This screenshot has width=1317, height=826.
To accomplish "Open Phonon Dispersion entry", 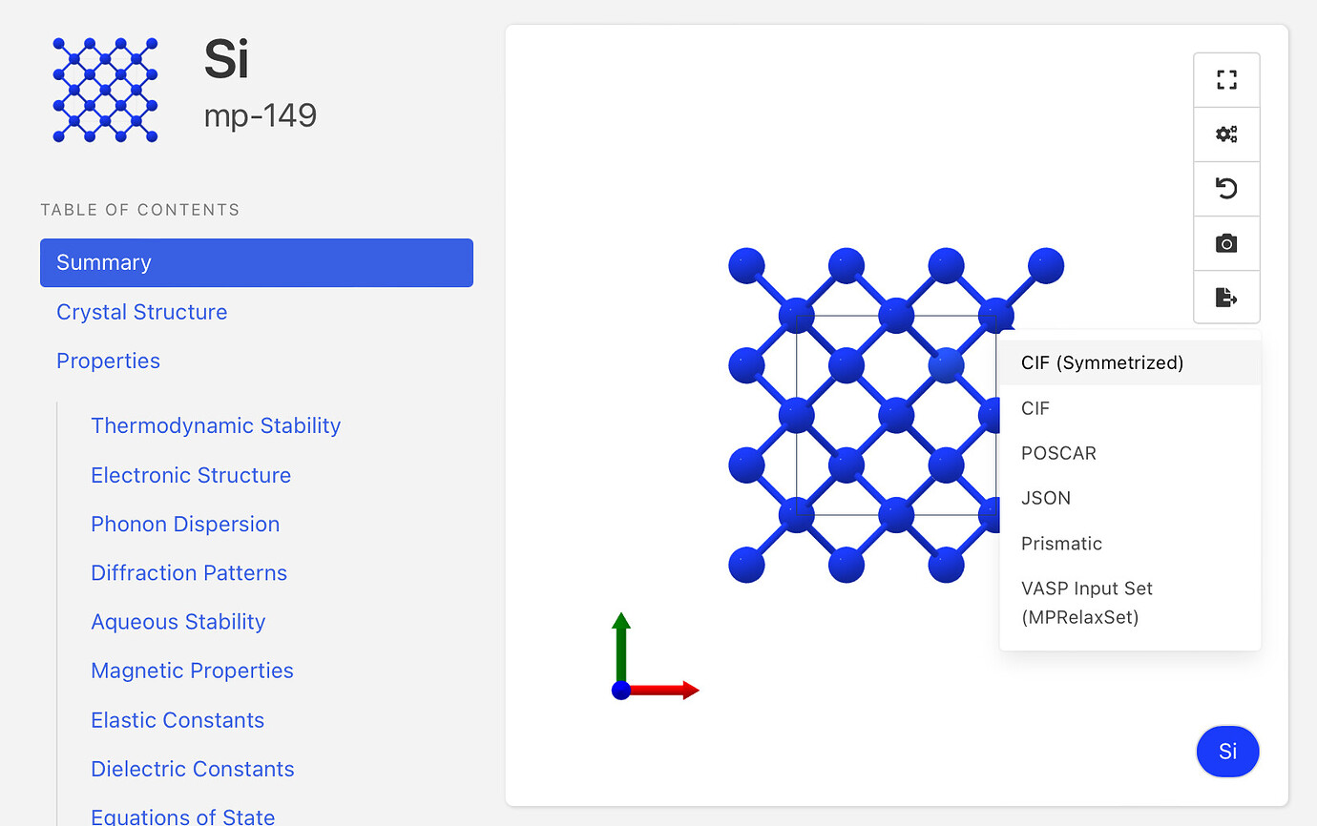I will point(185,524).
